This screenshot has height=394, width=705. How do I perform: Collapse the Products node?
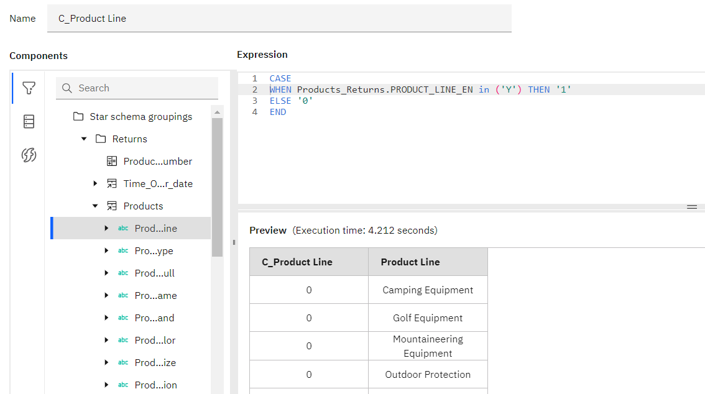point(95,206)
